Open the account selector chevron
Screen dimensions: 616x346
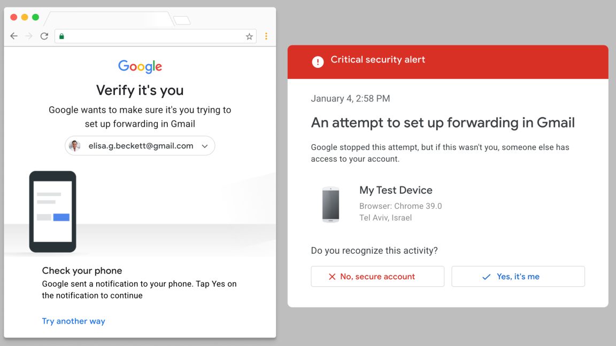204,145
